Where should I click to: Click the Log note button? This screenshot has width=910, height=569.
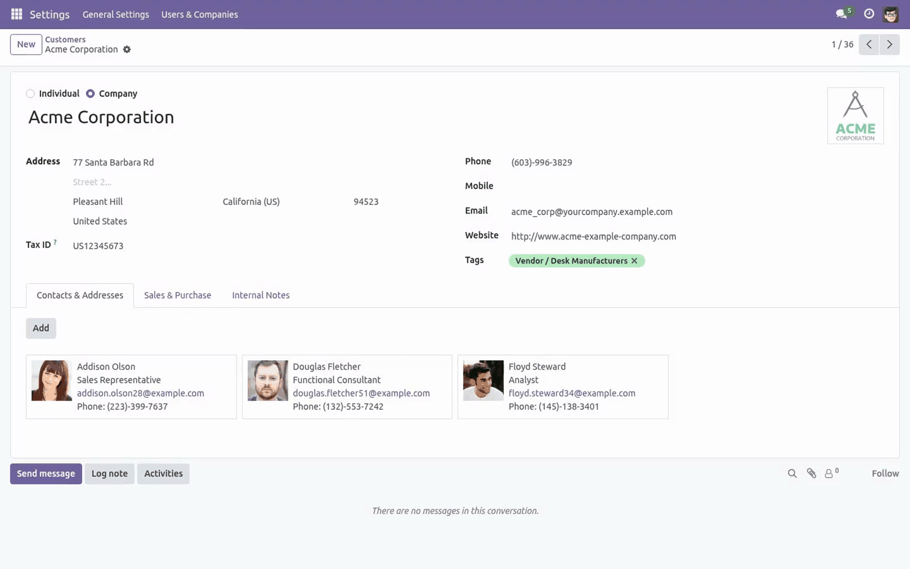110,473
